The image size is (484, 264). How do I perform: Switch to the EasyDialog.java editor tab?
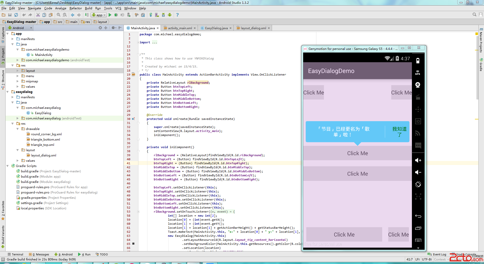point(216,28)
